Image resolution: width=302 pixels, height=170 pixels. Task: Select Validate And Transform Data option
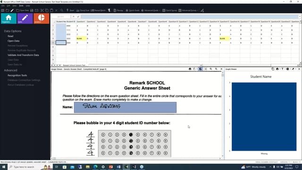click(23, 55)
